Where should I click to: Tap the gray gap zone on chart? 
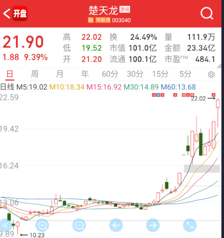[202, 168]
